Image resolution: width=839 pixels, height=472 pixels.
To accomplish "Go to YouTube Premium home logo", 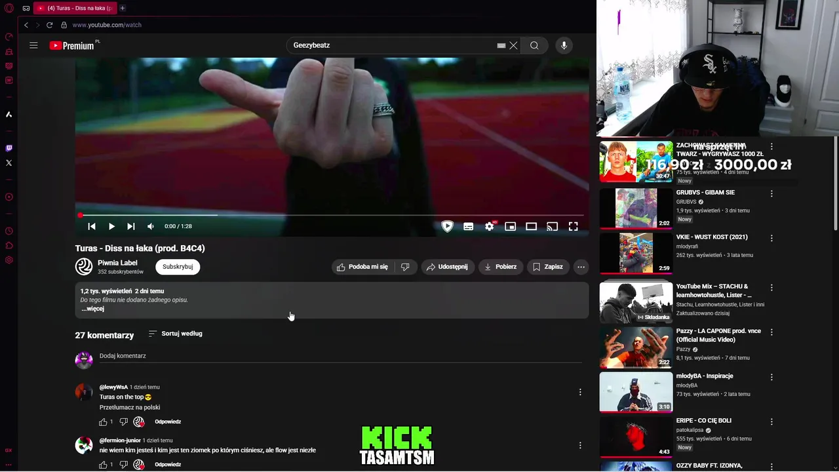I will [x=73, y=45].
